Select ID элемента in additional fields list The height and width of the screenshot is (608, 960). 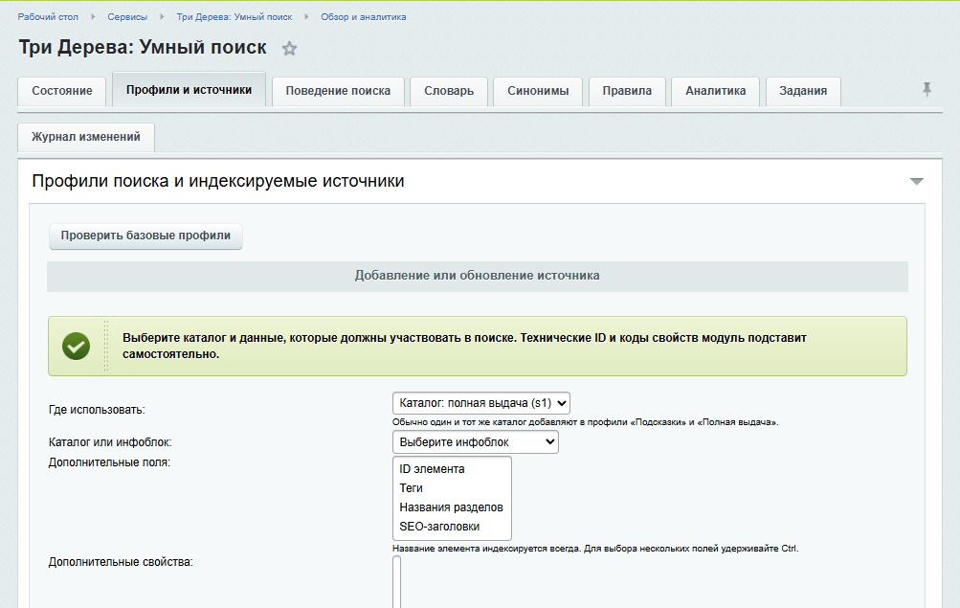451,469
